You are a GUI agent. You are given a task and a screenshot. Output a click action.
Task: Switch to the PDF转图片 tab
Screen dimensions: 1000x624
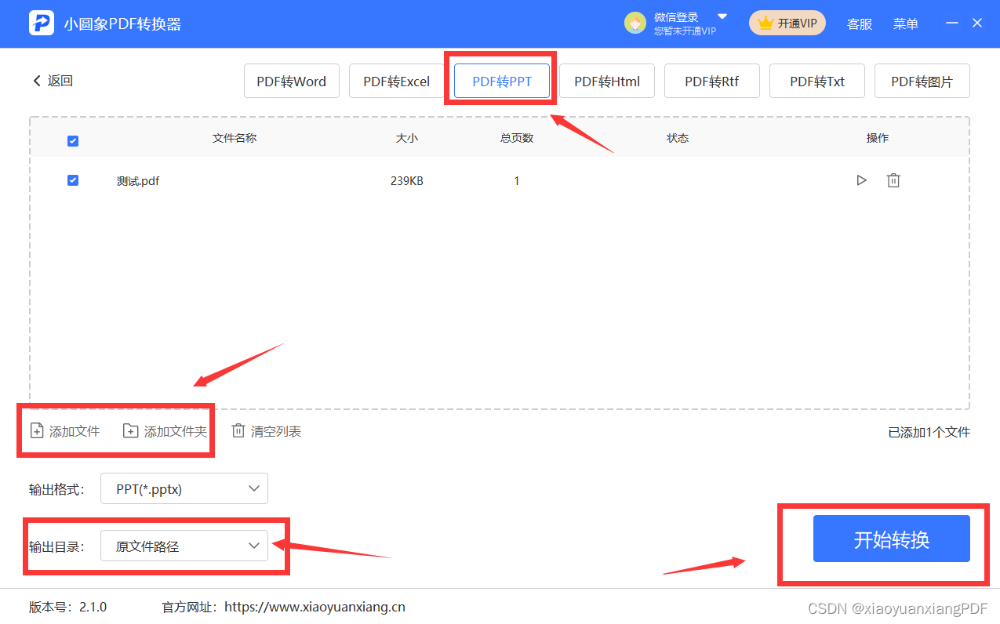point(922,81)
